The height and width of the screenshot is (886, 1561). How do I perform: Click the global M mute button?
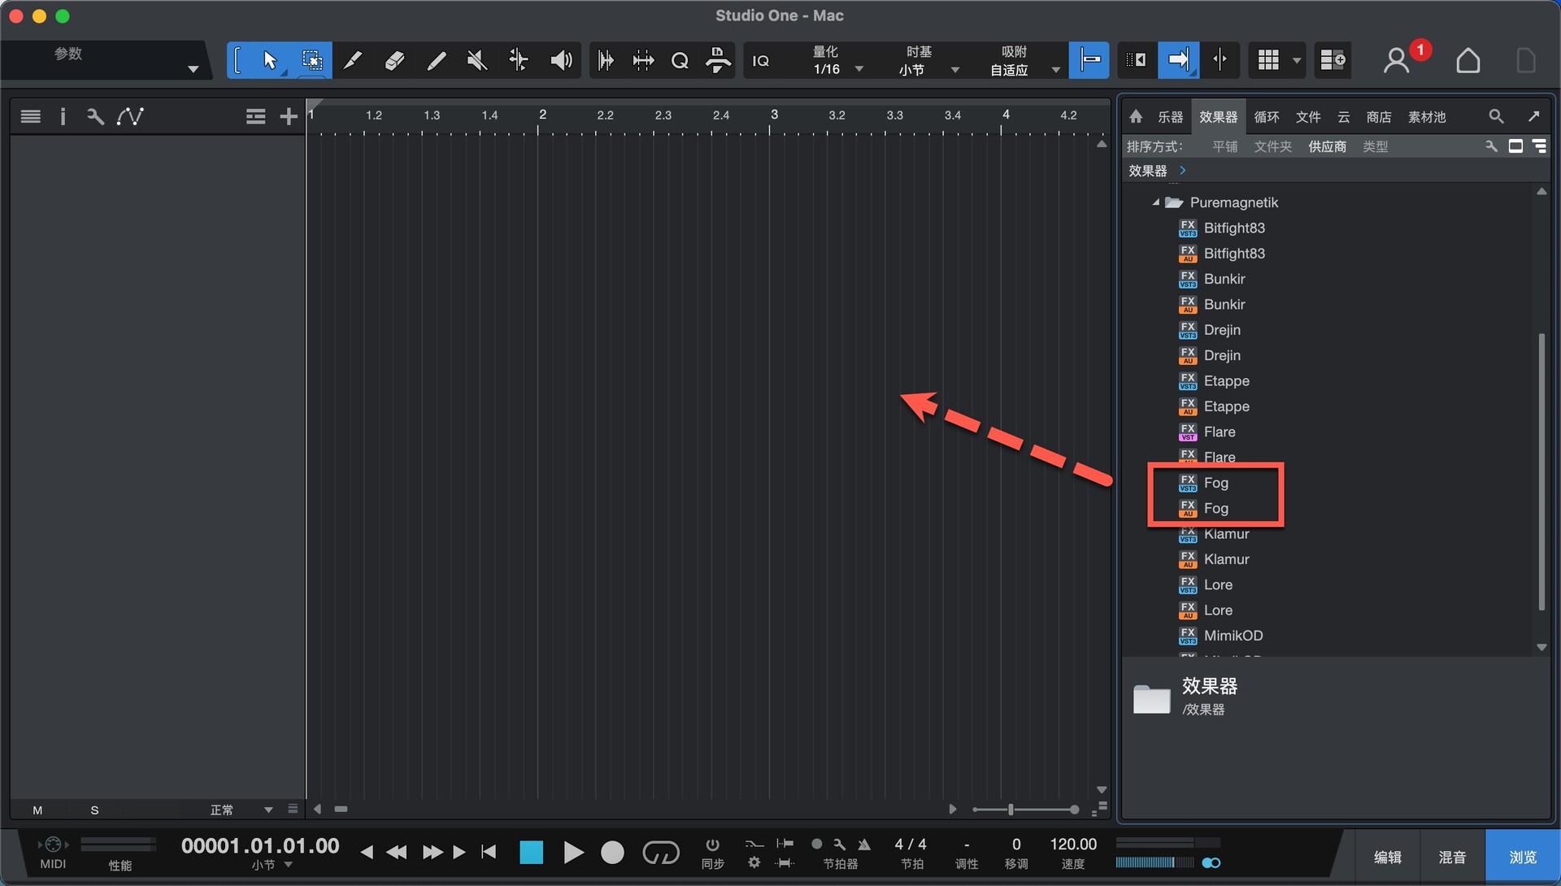(37, 810)
